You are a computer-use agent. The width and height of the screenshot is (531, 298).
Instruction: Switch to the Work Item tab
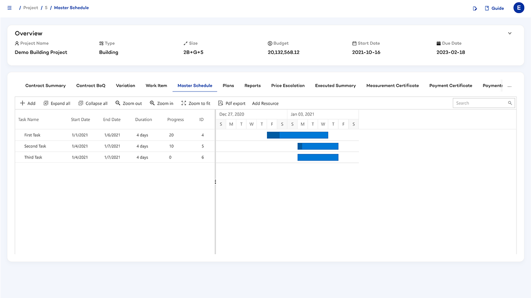156,86
